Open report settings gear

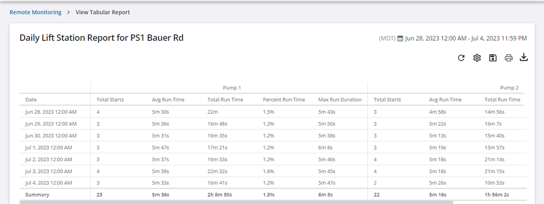pyautogui.click(x=477, y=58)
